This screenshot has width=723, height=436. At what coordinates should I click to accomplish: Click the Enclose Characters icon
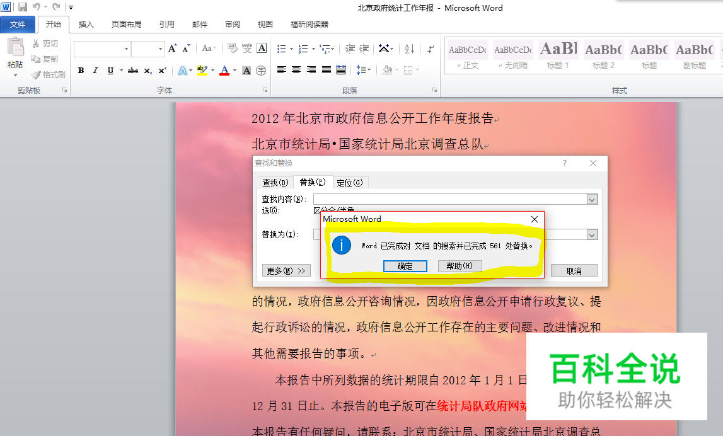261,71
